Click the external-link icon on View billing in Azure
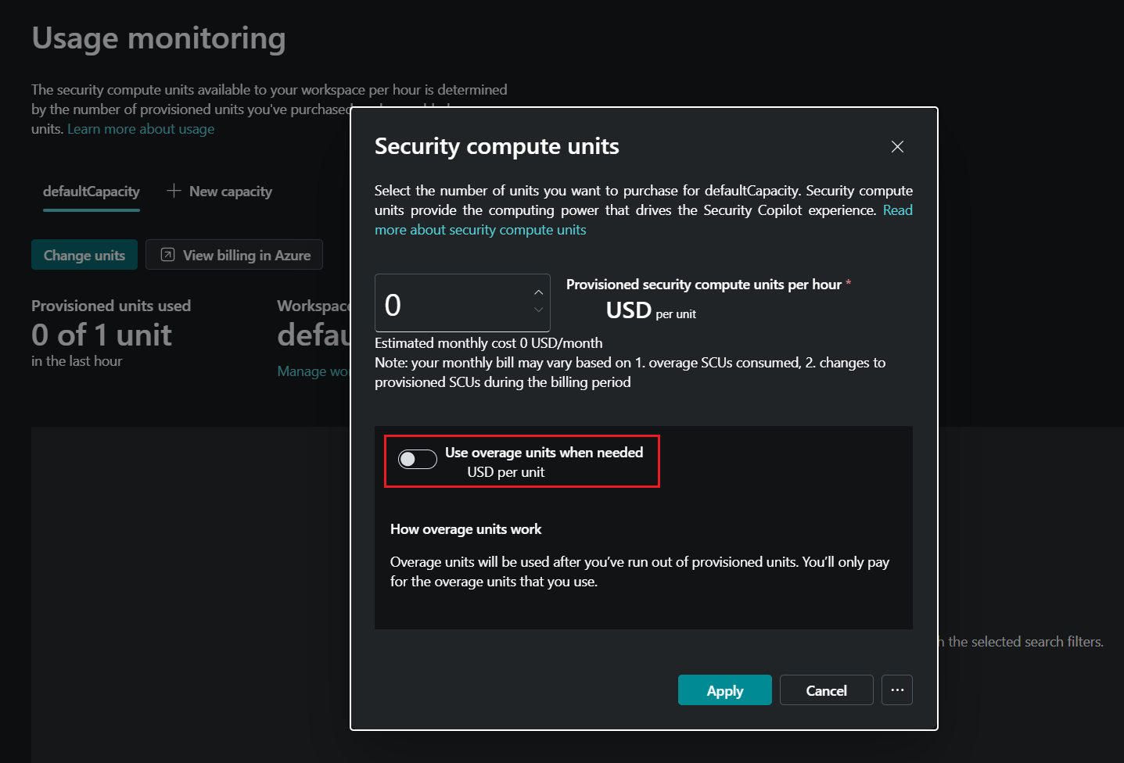Screen dimensions: 1124x763 [167, 254]
